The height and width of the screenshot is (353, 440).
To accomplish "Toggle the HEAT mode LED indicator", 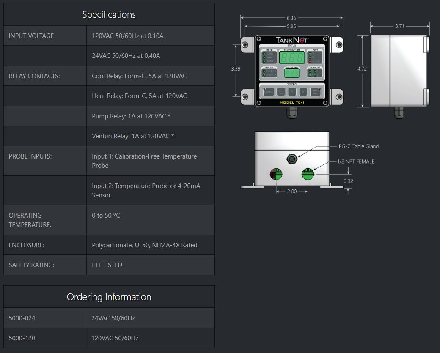I will point(264,57).
